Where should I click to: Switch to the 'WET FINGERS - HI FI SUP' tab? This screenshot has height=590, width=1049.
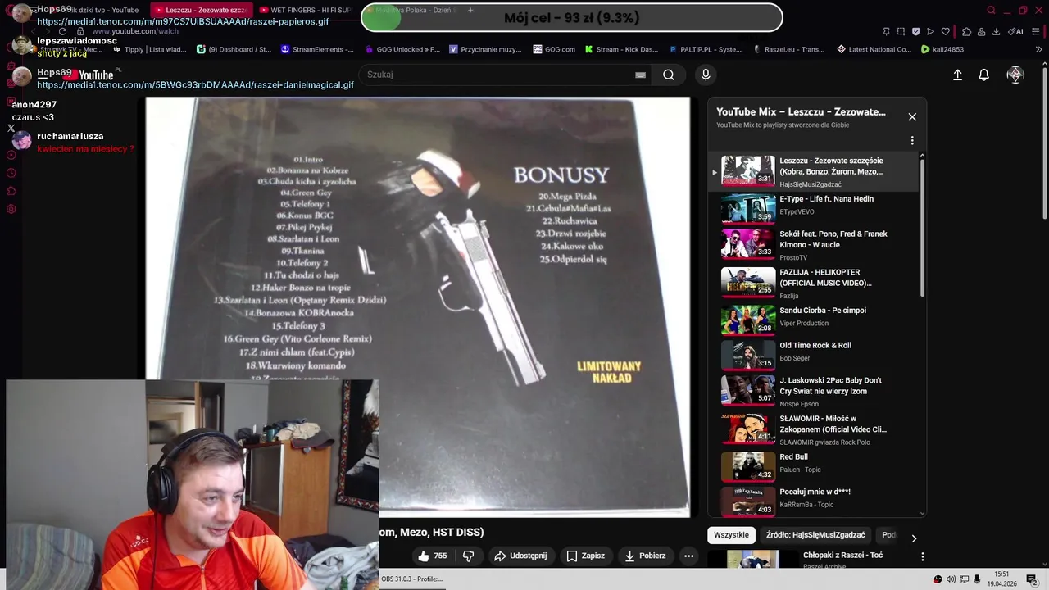(303, 10)
